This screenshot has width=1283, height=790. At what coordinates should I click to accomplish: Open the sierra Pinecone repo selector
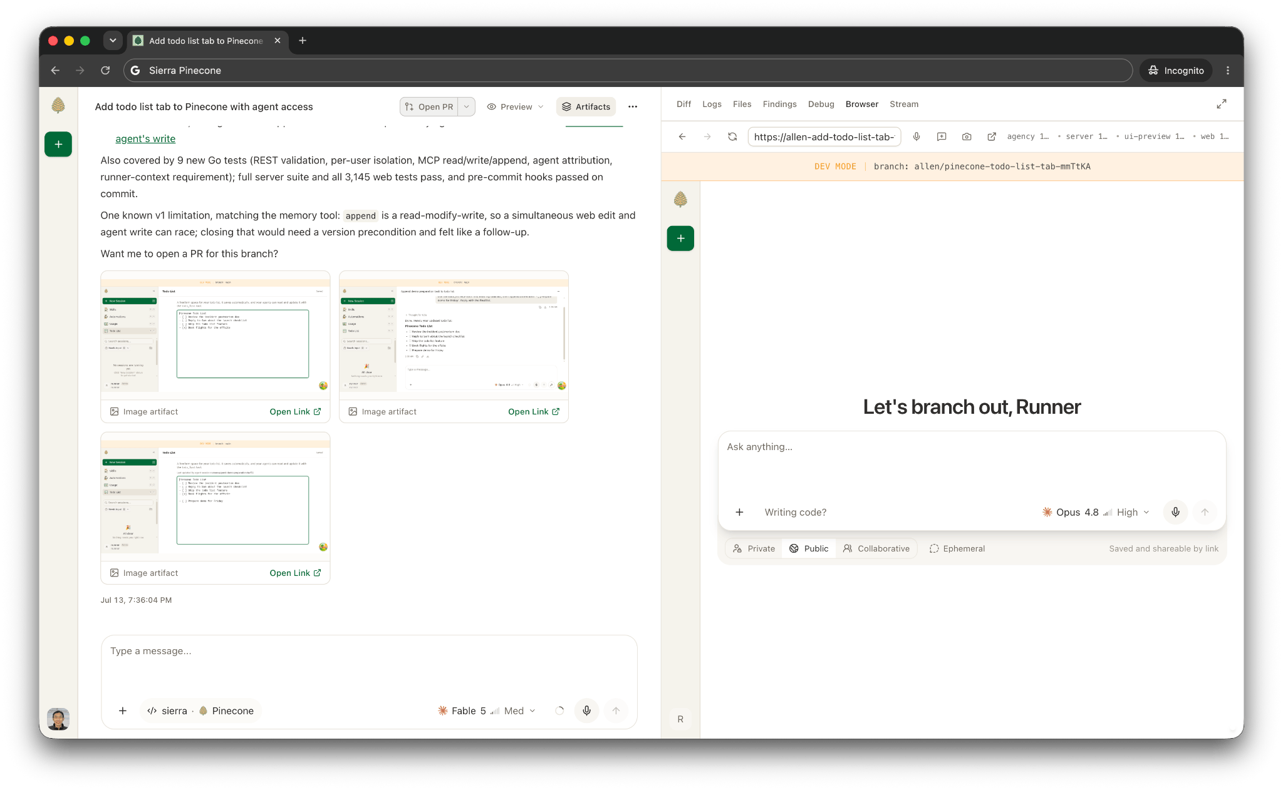point(200,710)
